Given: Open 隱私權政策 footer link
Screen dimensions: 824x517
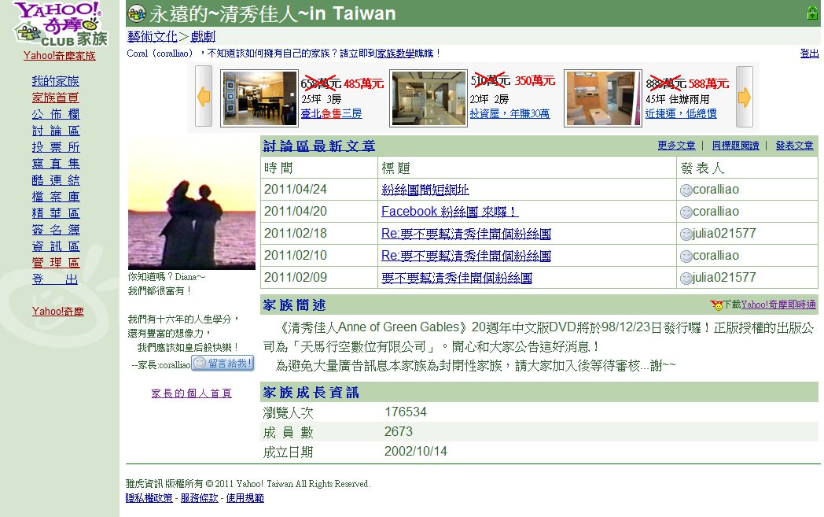Looking at the screenshot, I should (x=149, y=498).
